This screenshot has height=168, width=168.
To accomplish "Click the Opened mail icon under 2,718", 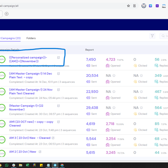I will tap(108, 130).
